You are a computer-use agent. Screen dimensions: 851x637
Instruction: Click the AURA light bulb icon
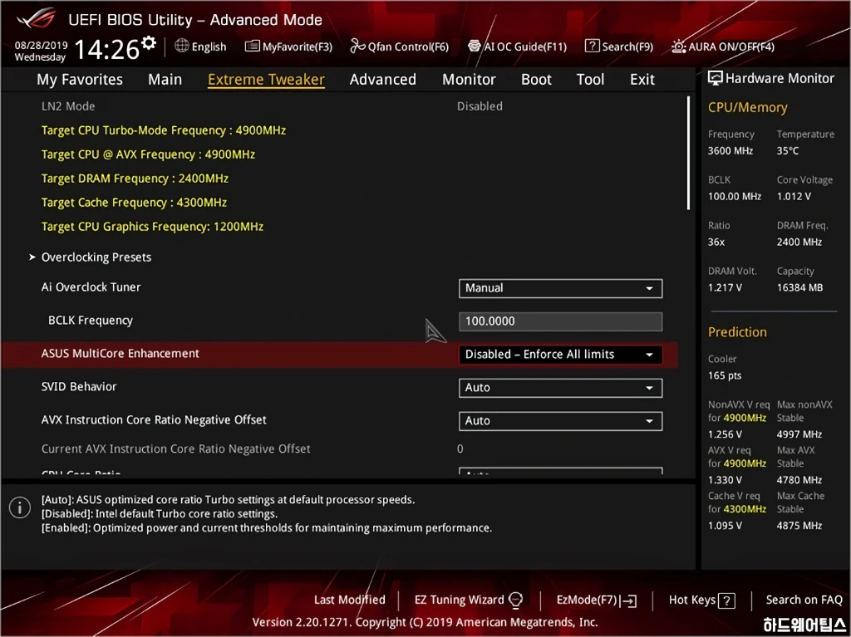point(678,47)
